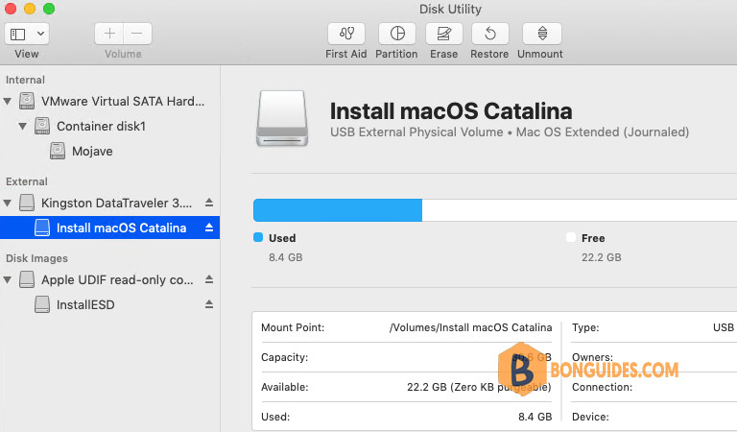Click the Container disk1 drive icon
This screenshot has height=432, width=737.
point(42,126)
